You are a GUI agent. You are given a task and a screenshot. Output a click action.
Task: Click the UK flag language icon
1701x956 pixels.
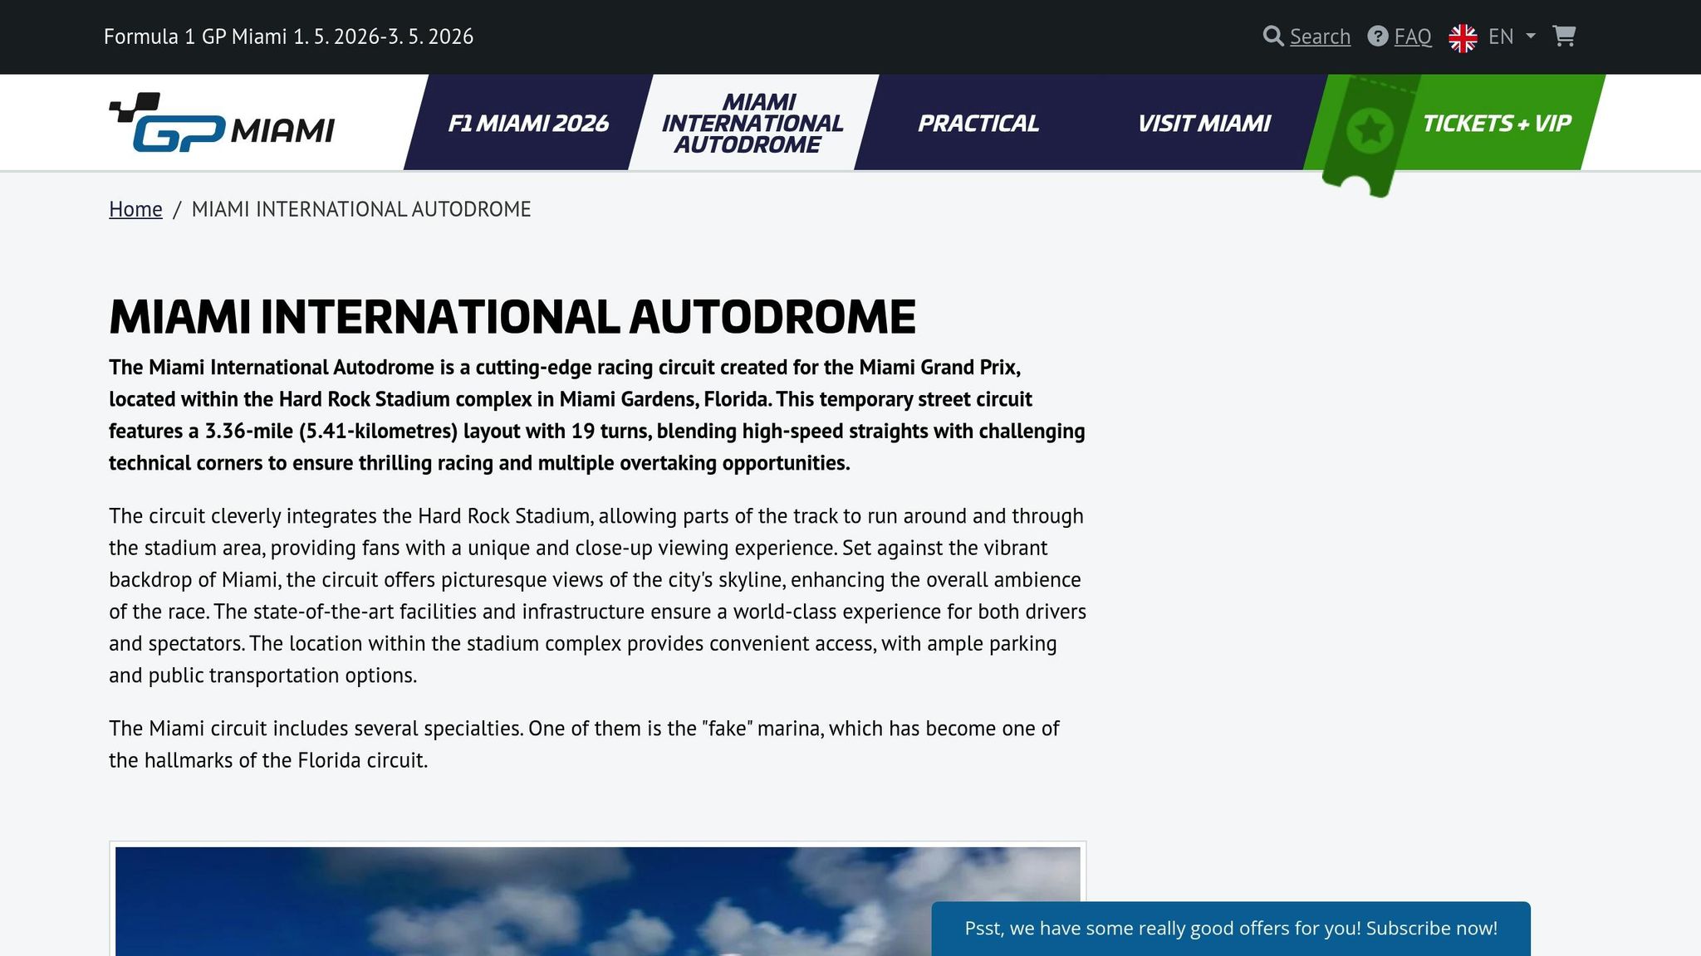pos(1463,37)
